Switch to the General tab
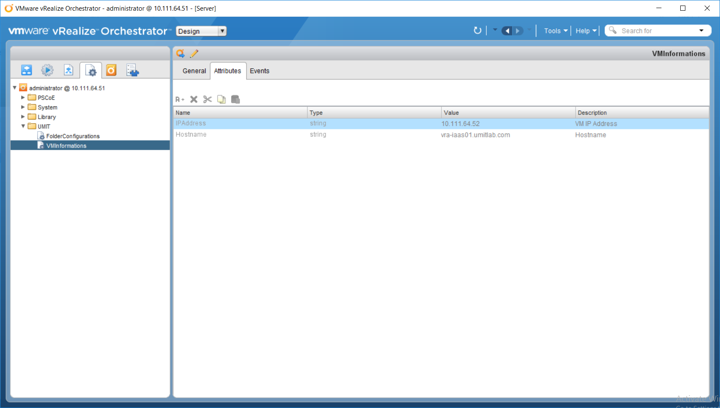This screenshot has width=720, height=408. point(194,71)
